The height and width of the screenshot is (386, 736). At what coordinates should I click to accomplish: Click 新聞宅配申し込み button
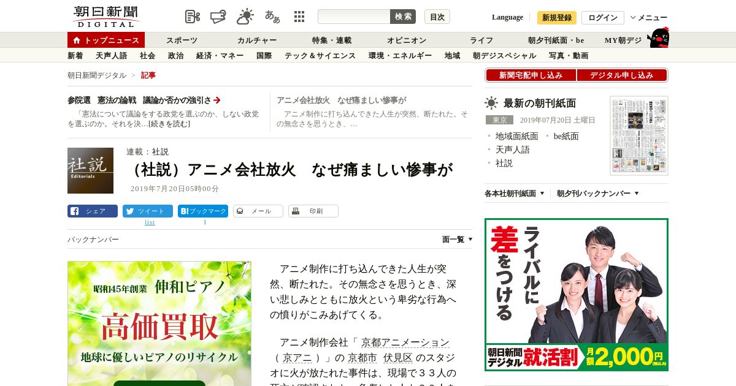click(x=531, y=75)
